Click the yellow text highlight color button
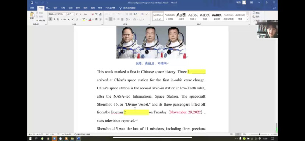 point(84,19)
